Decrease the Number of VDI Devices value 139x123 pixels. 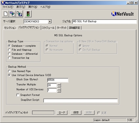pyautogui.click(x=59, y=91)
